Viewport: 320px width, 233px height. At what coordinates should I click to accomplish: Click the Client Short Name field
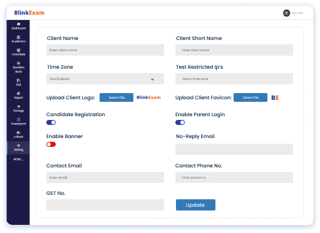[x=234, y=50]
